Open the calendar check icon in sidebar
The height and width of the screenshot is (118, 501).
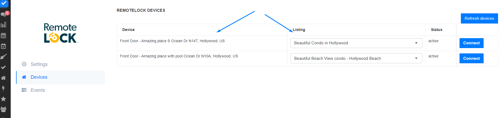[3, 46]
